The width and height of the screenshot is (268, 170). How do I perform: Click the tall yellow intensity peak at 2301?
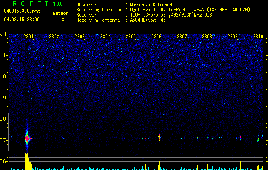click(28, 161)
